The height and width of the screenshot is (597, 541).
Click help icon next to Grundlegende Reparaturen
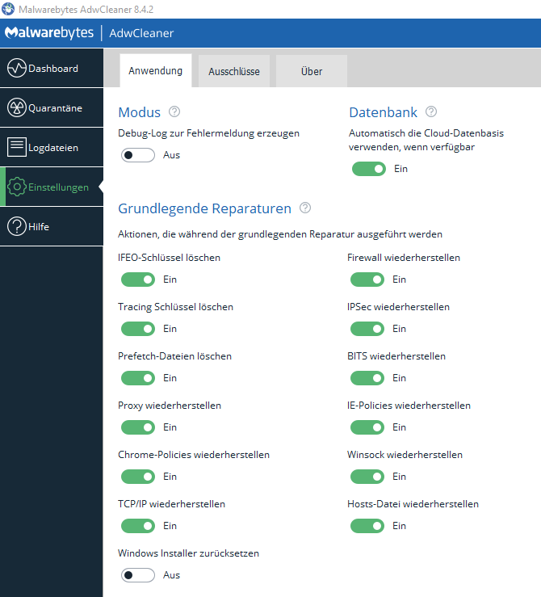pos(305,208)
